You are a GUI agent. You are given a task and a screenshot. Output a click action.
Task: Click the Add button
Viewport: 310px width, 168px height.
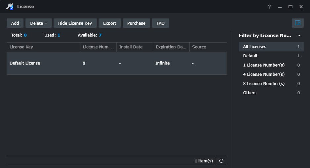click(15, 23)
